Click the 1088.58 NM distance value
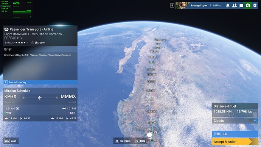 tap(222, 111)
